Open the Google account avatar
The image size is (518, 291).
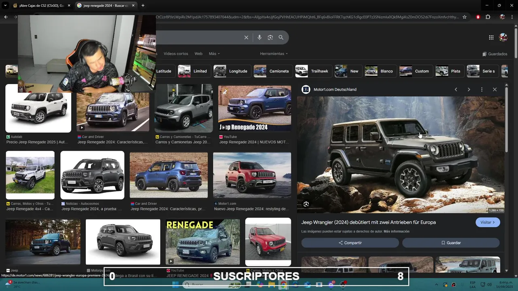point(503,38)
